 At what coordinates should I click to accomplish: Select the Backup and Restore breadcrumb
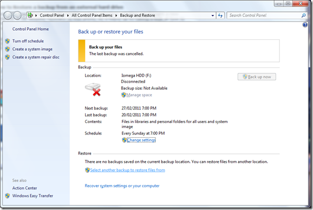coord(138,15)
